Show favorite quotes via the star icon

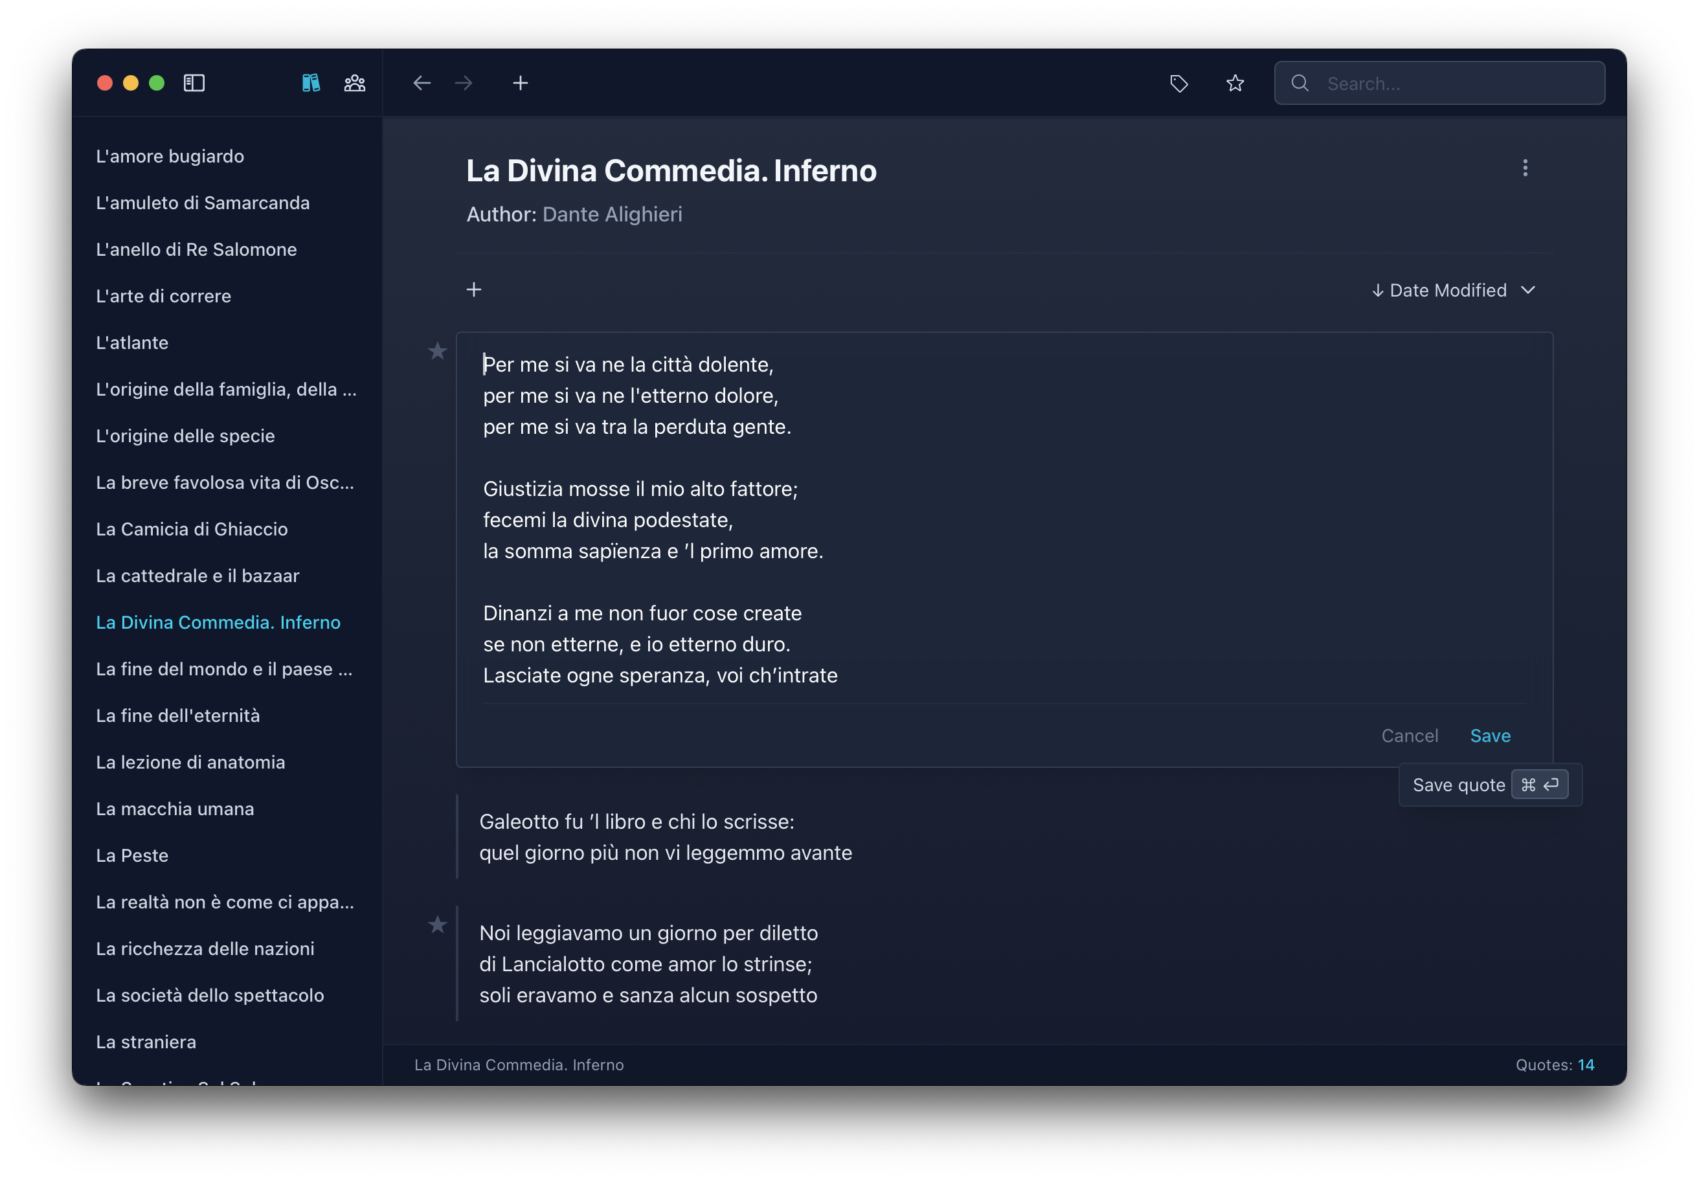[1234, 83]
